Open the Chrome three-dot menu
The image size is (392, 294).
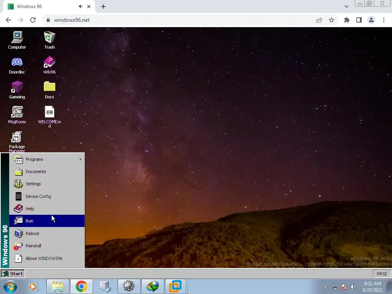tap(384, 20)
